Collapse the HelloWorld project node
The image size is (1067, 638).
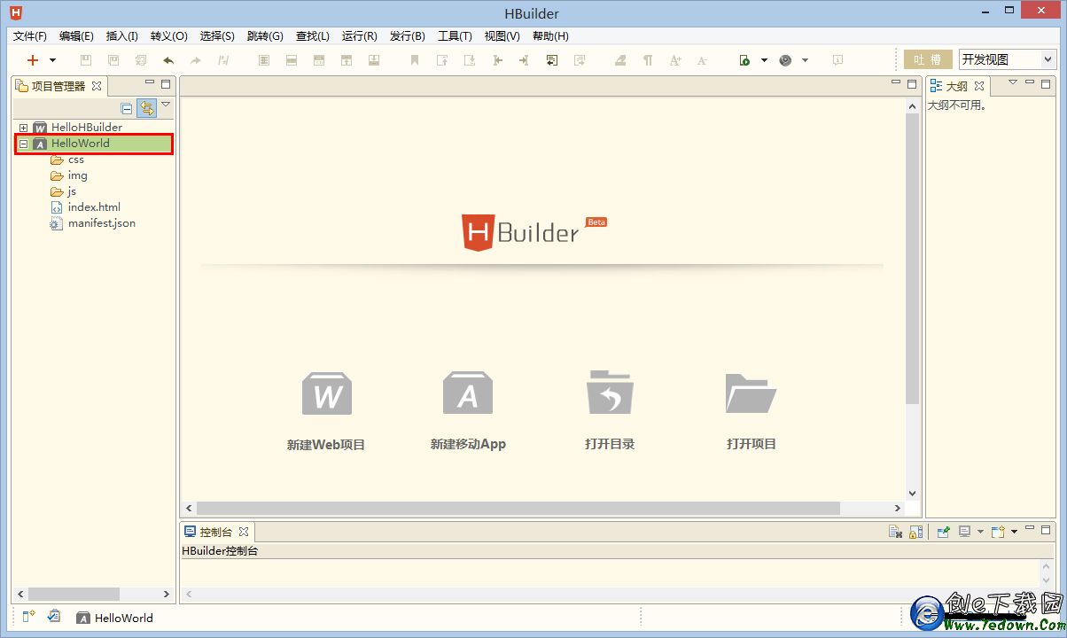tap(24, 144)
